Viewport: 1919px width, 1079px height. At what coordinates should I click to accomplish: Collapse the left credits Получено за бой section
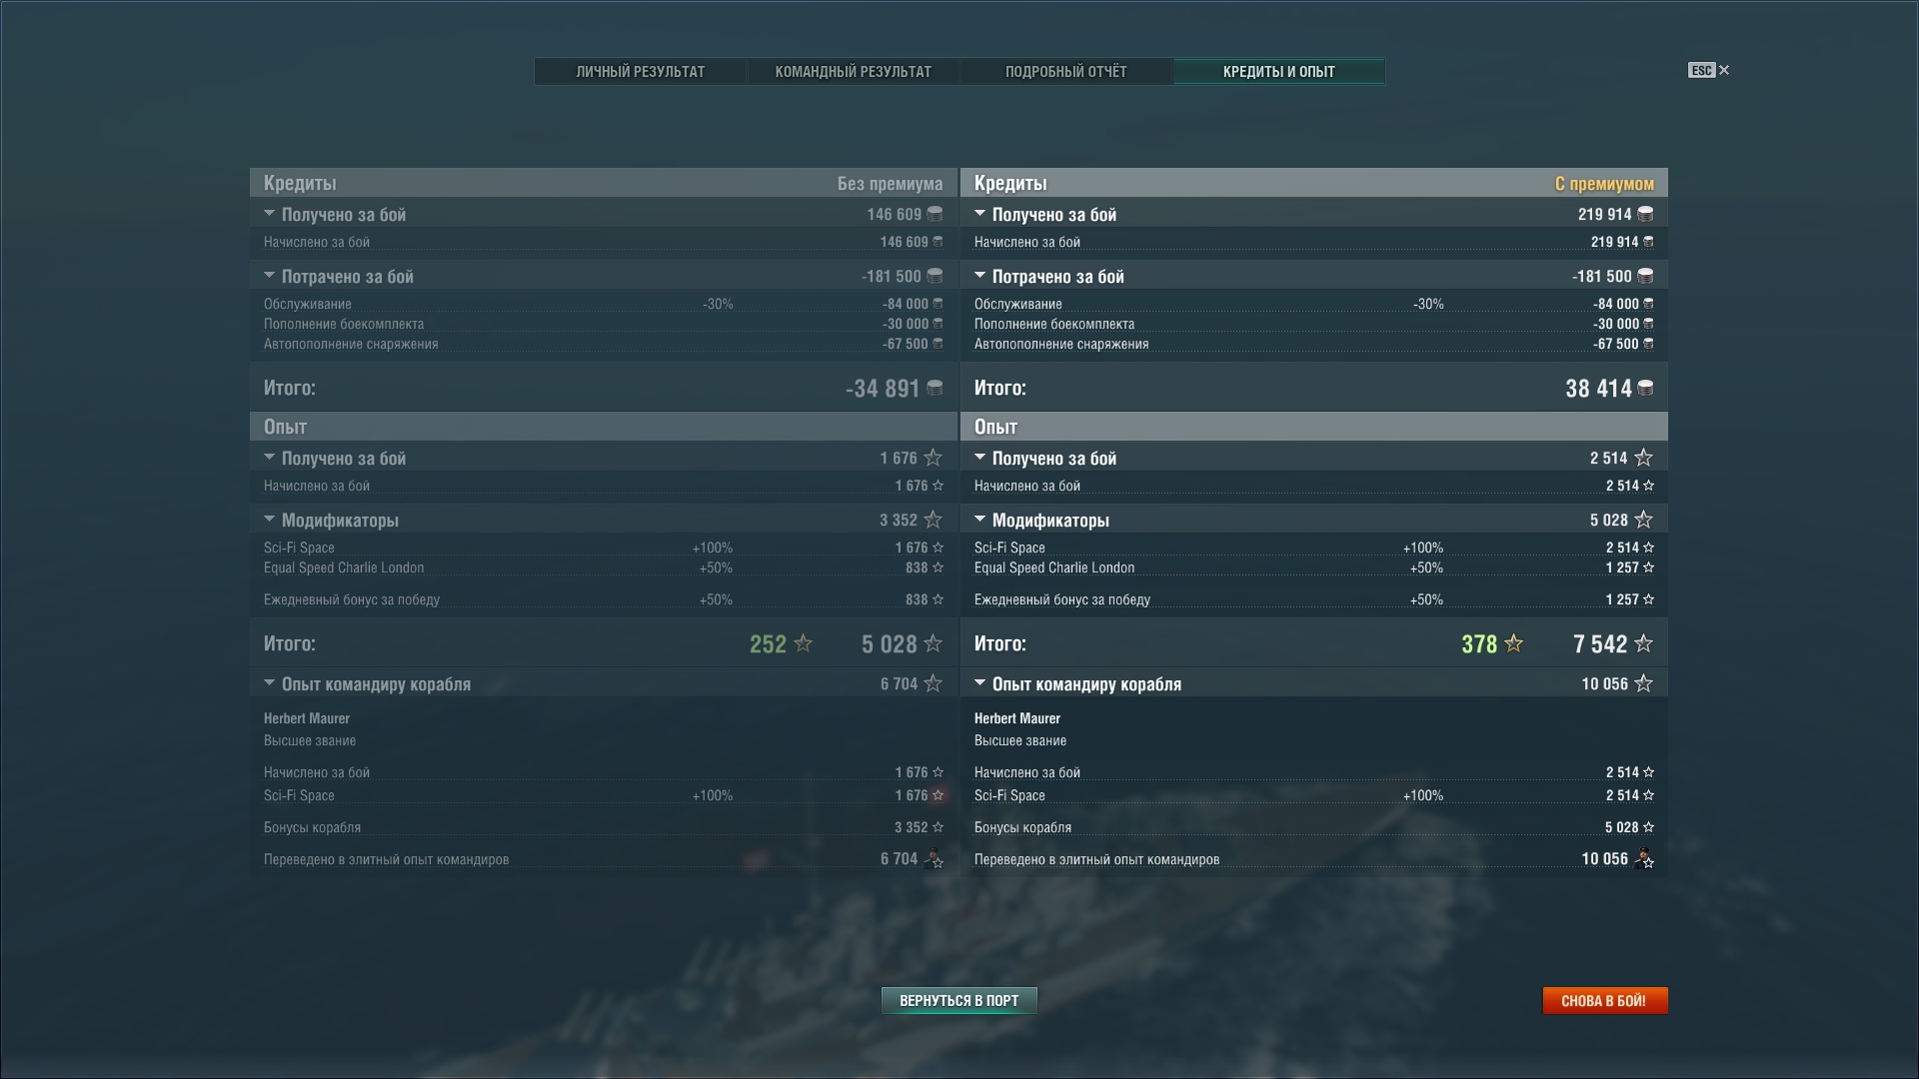(x=269, y=214)
